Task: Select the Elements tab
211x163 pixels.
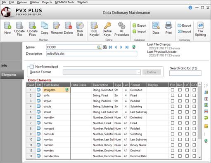Action: (x=12, y=75)
